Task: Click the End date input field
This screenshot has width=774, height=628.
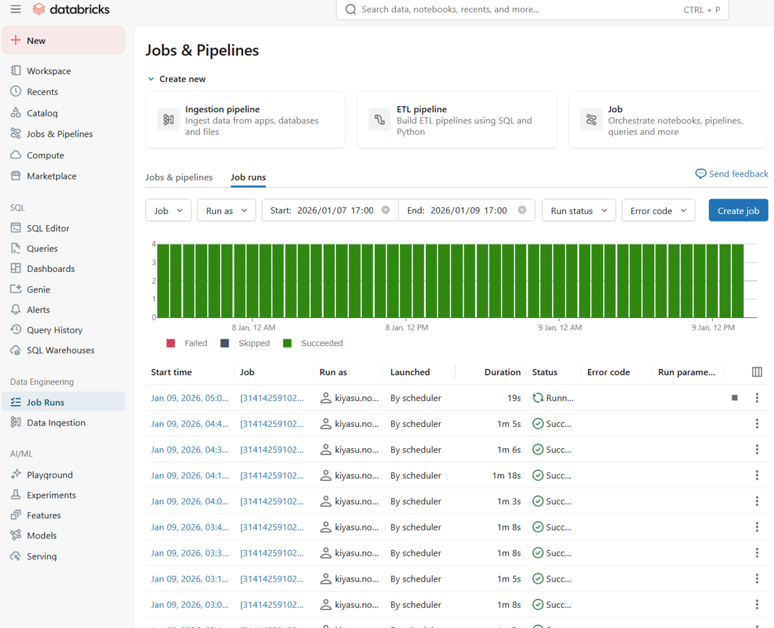Action: coord(466,210)
